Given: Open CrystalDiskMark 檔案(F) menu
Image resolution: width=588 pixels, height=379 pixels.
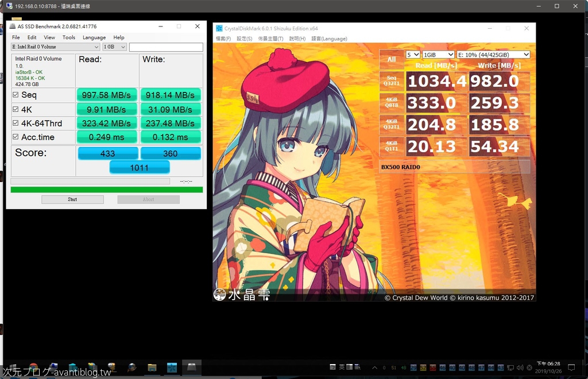Looking at the screenshot, I should (x=223, y=38).
